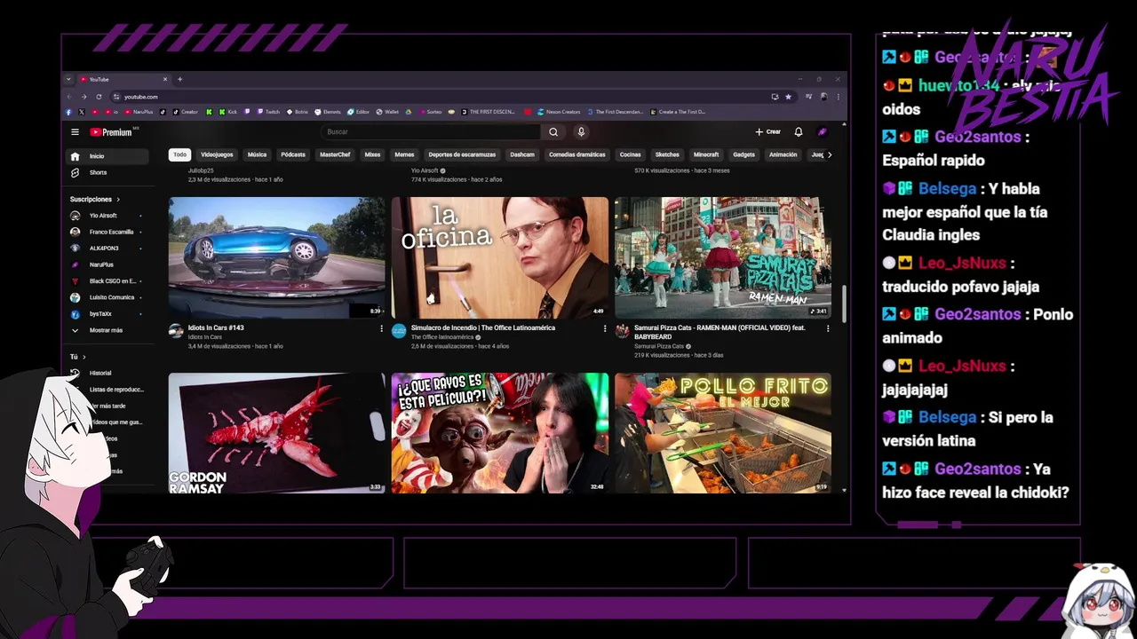Select the Cocinas filter chip
1137x639 pixels.
[x=631, y=154]
